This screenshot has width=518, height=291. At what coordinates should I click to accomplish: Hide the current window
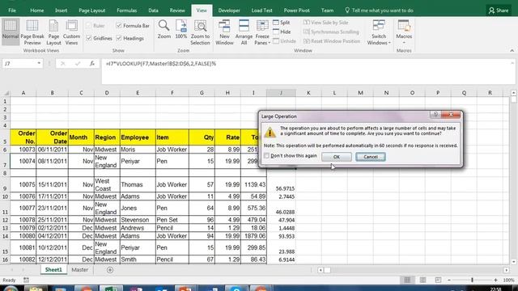[x=282, y=32]
